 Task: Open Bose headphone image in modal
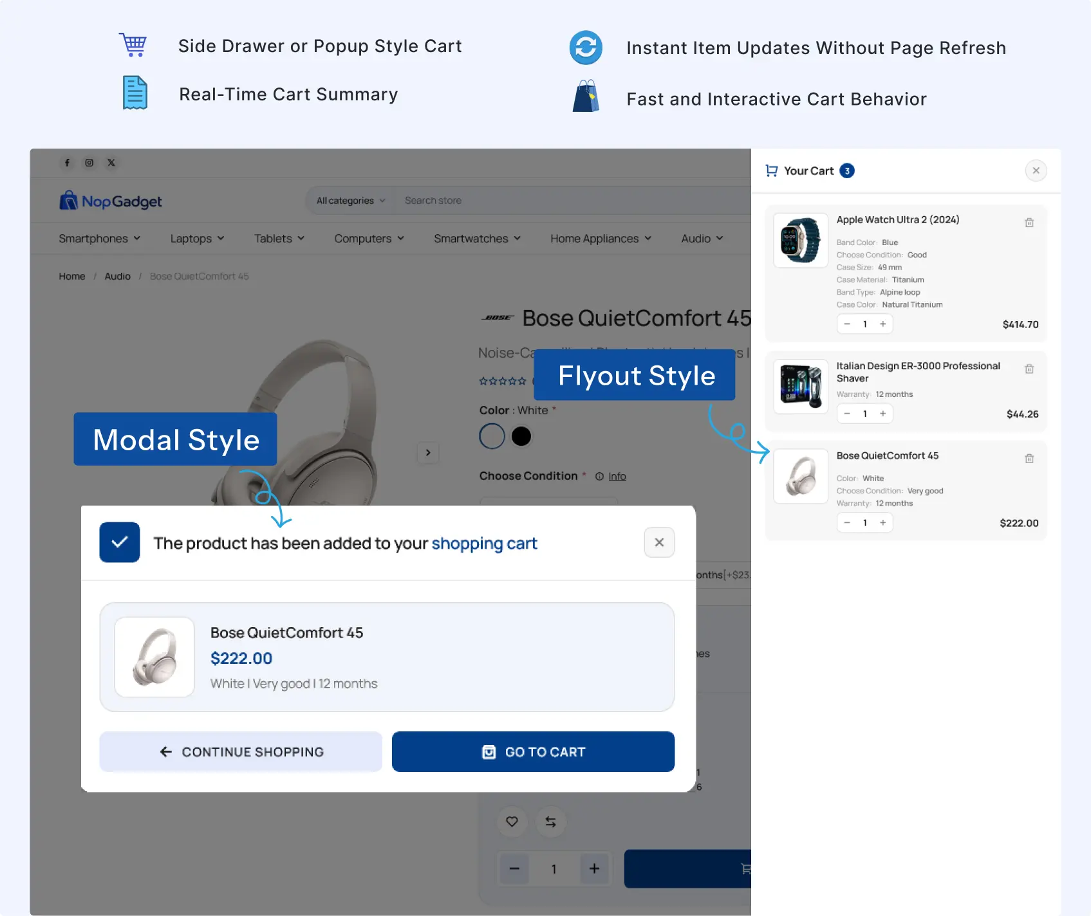point(154,657)
